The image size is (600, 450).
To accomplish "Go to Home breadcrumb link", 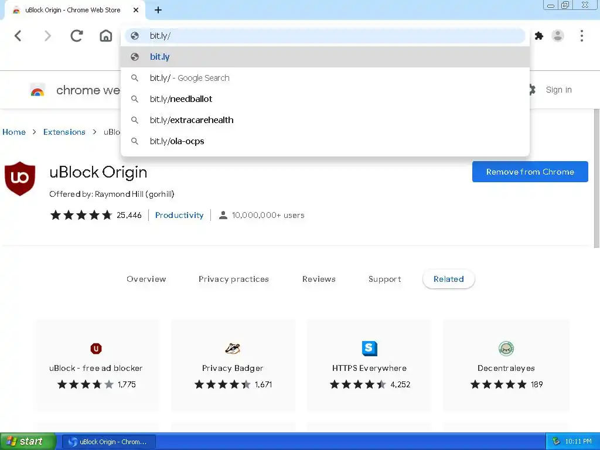I will (x=14, y=132).
